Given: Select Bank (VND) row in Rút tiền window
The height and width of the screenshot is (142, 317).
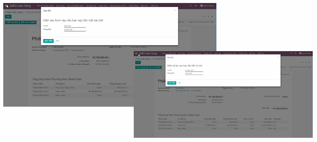Looking at the screenshot, I should [223, 129].
